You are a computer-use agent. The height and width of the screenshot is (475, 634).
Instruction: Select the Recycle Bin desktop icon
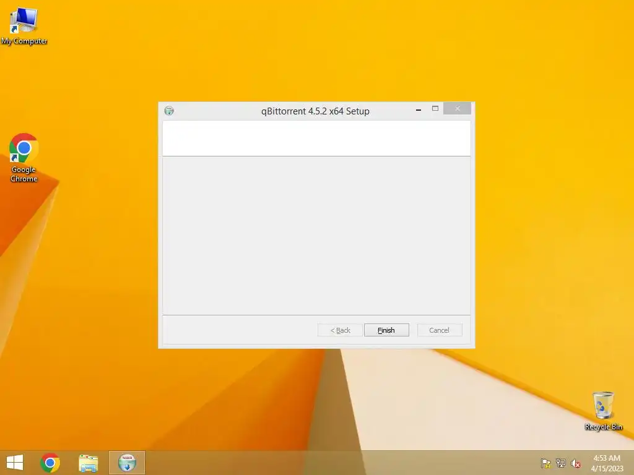(603, 411)
